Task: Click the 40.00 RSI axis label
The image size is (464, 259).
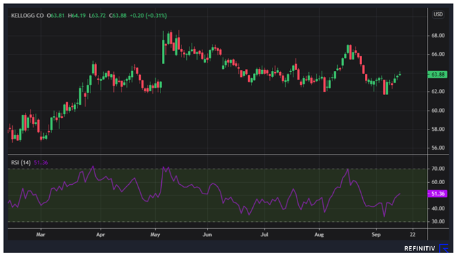Action: click(438, 208)
